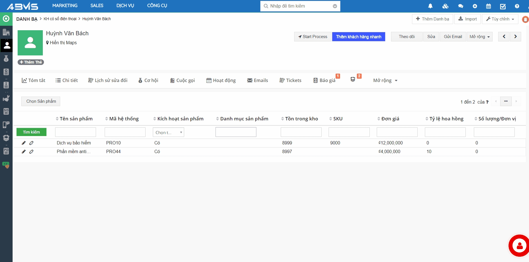Click the quick add plus icon in header
Image resolution: width=529 pixels, height=262 pixels.
(475, 6)
